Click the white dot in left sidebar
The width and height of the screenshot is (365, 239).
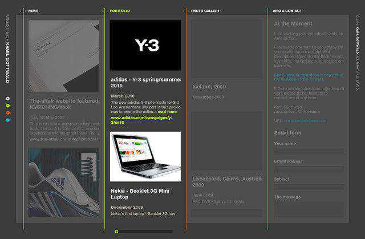(7, 99)
